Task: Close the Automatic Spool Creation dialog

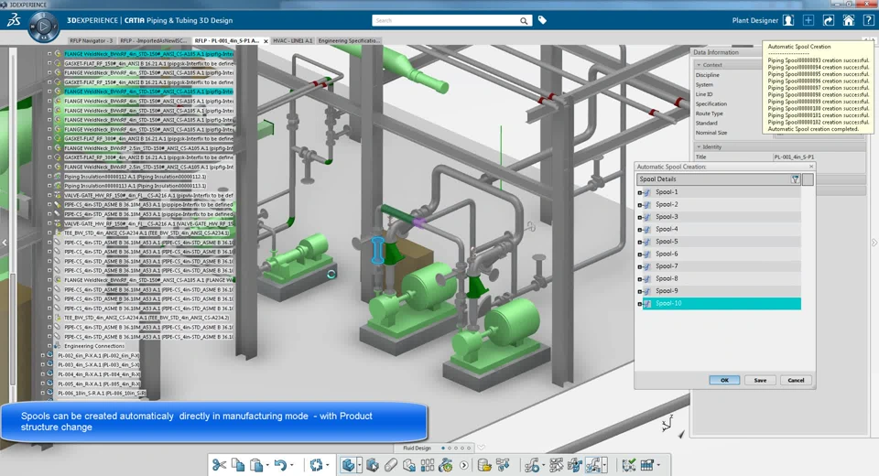Action: pyautogui.click(x=810, y=167)
